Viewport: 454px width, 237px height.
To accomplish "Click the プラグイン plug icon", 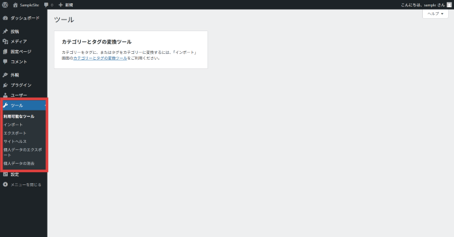I will pos(5,85).
